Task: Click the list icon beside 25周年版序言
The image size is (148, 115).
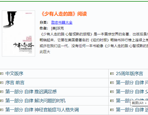Action: click(112, 73)
